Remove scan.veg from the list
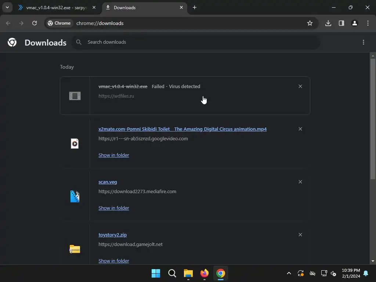Image resolution: width=376 pixels, height=282 pixels. pyautogui.click(x=300, y=182)
